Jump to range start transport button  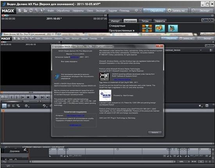(22, 97)
